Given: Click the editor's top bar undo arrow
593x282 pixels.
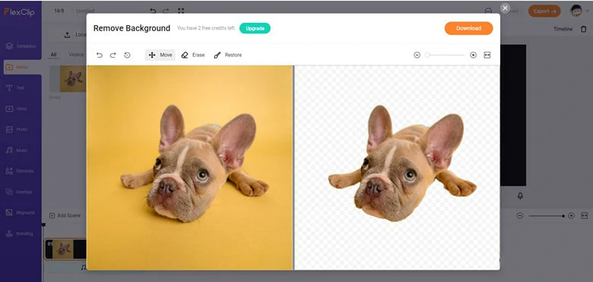Looking at the screenshot, I should pyautogui.click(x=153, y=11).
